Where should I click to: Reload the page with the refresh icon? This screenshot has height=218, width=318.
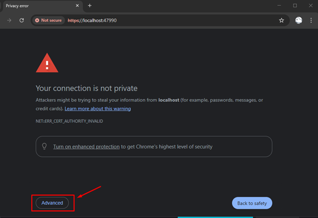(22, 20)
